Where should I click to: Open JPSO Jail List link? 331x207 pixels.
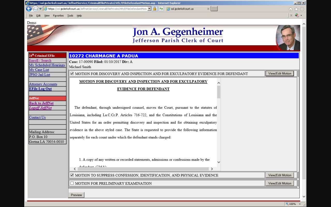40,75
